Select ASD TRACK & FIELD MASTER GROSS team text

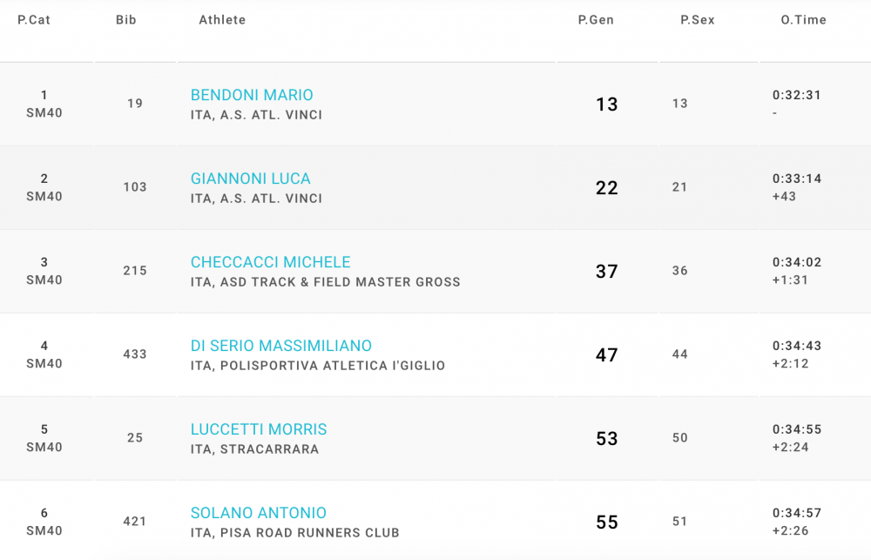coord(341,282)
